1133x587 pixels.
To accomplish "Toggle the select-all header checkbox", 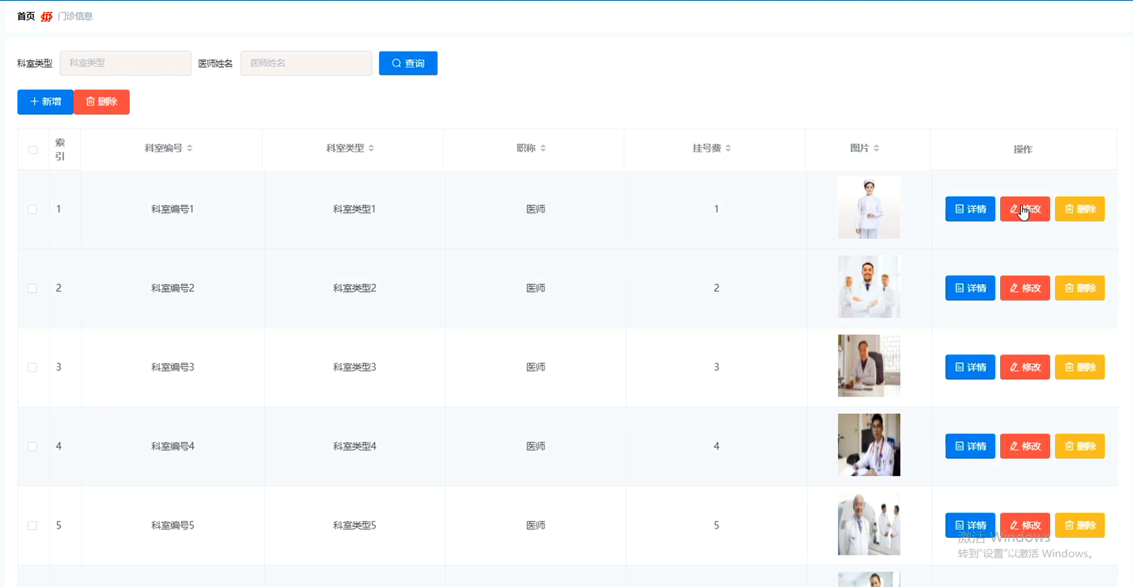I will click(x=32, y=150).
